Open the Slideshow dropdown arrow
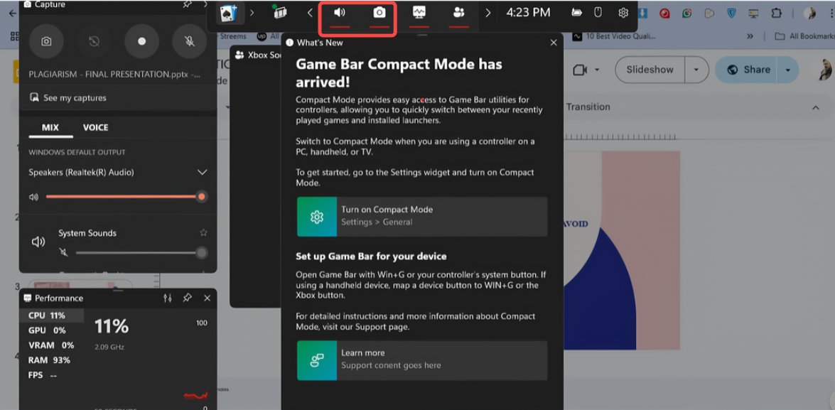This screenshot has height=410, width=835. coord(696,70)
